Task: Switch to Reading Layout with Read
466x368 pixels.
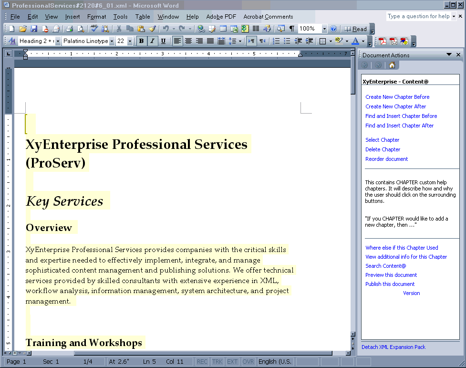Action: 355,29
